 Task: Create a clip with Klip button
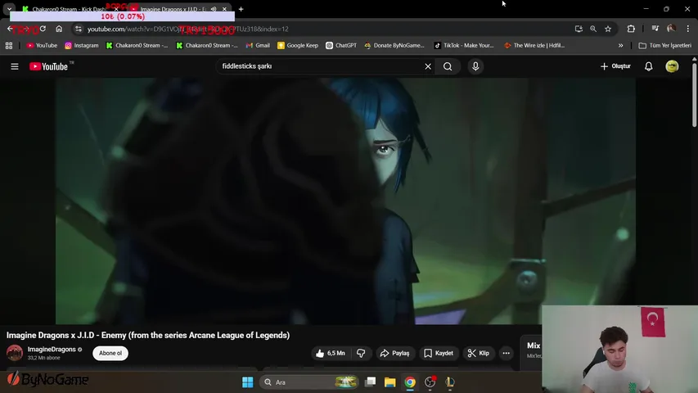479,353
